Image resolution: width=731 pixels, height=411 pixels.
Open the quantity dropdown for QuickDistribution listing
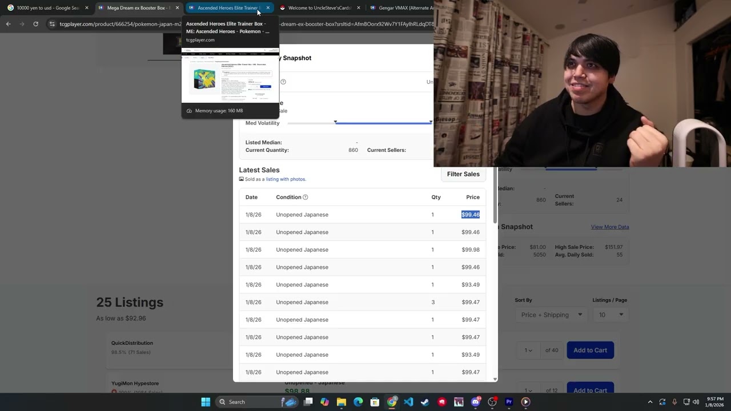pyautogui.click(x=528, y=350)
